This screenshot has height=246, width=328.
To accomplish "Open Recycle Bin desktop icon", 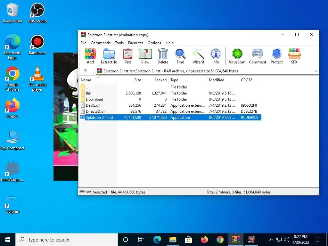I will click(12, 13).
